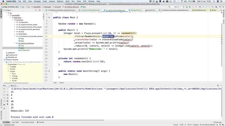Click the Project panel settings gear icon
The image size is (225, 126).
tap(40, 10)
